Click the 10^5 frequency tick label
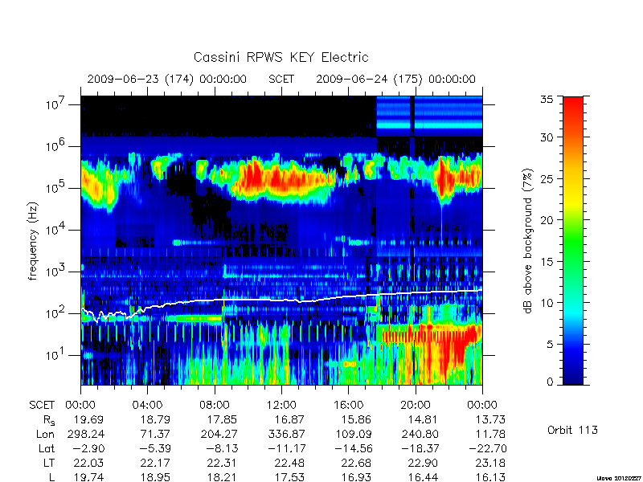Image resolution: width=643 pixels, height=482 pixels. pos(55,188)
